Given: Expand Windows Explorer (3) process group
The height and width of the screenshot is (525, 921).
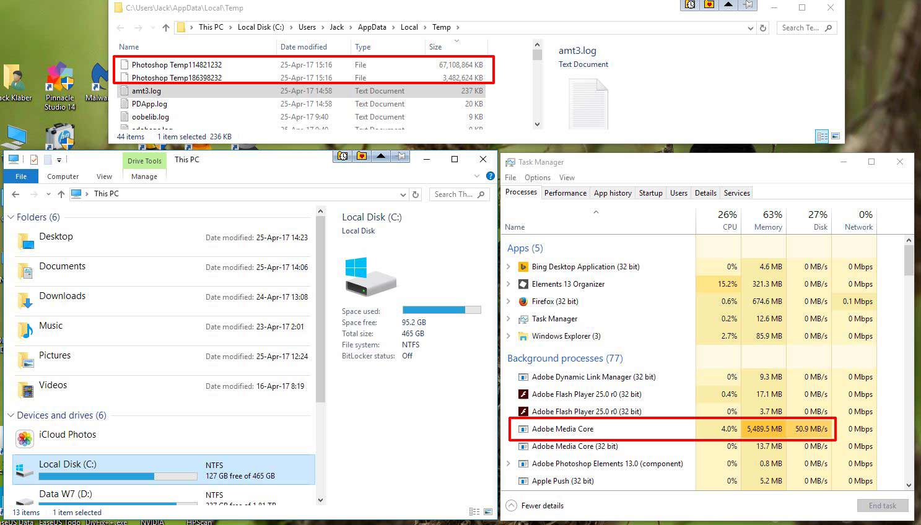Looking at the screenshot, I should pos(509,336).
